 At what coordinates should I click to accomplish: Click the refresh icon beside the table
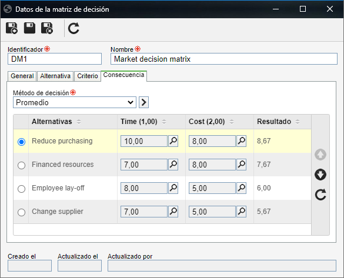[x=320, y=195]
